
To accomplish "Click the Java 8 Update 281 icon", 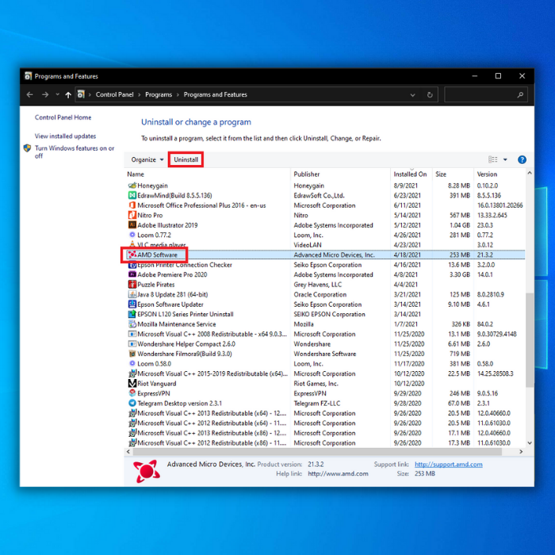I will (x=132, y=294).
